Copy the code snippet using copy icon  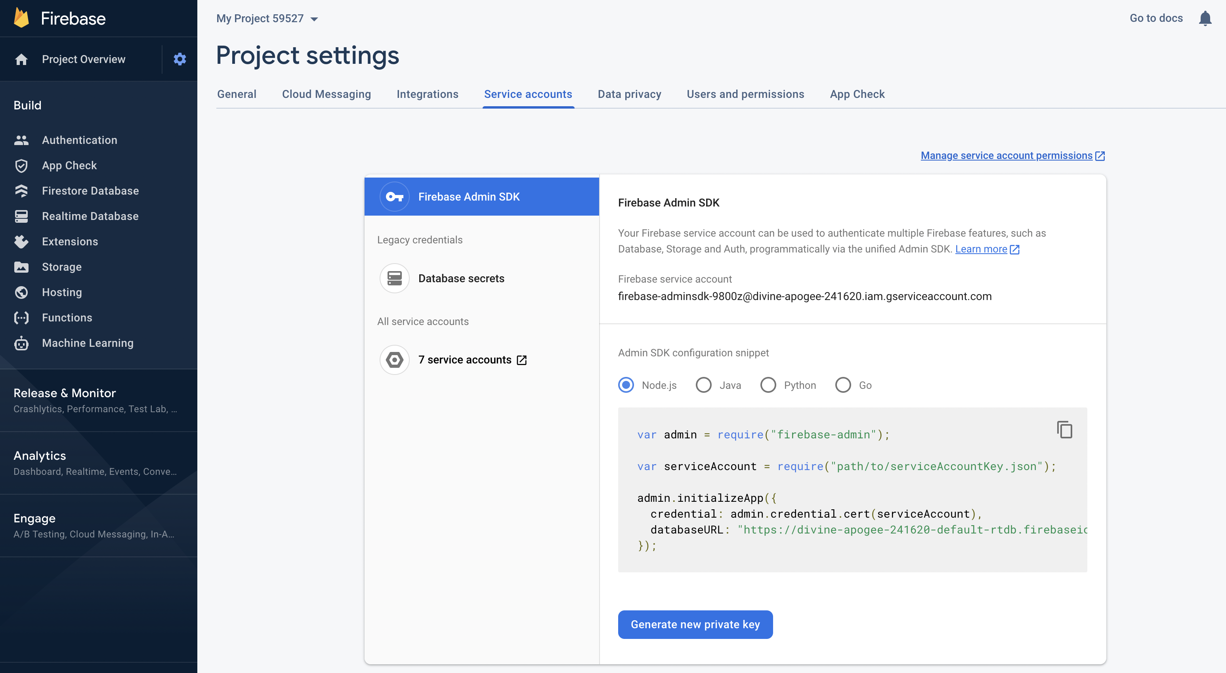1064,429
